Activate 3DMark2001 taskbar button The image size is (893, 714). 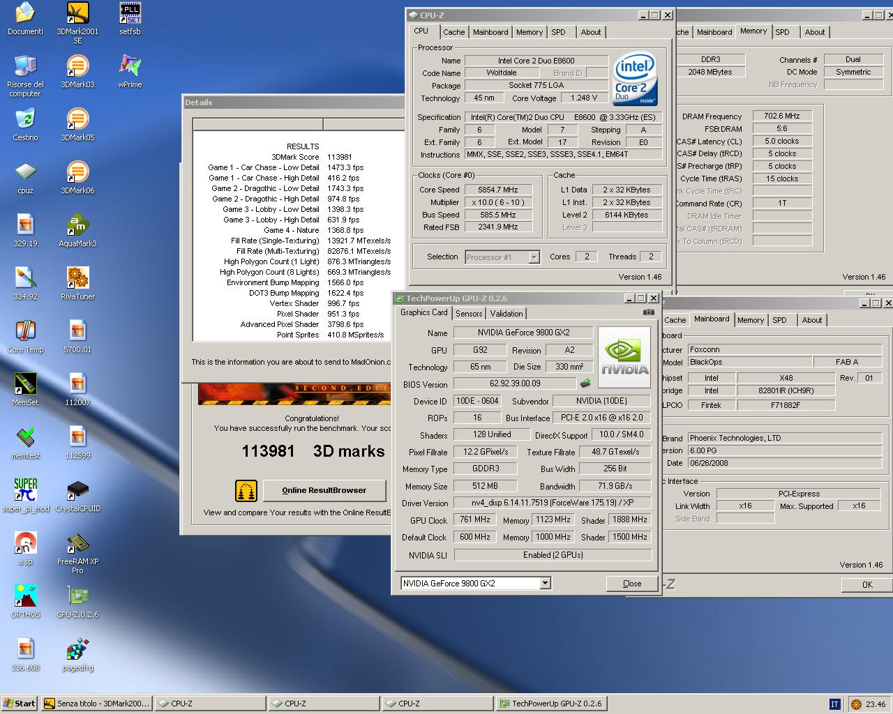tap(96, 704)
